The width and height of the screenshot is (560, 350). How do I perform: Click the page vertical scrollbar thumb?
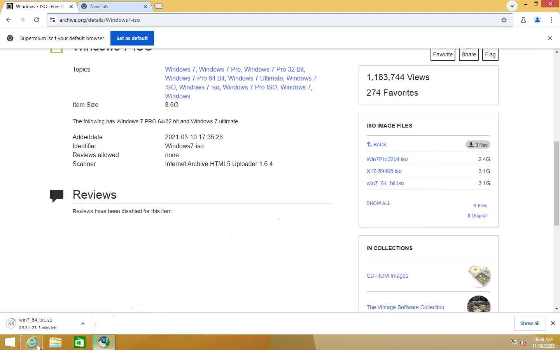(x=557, y=184)
